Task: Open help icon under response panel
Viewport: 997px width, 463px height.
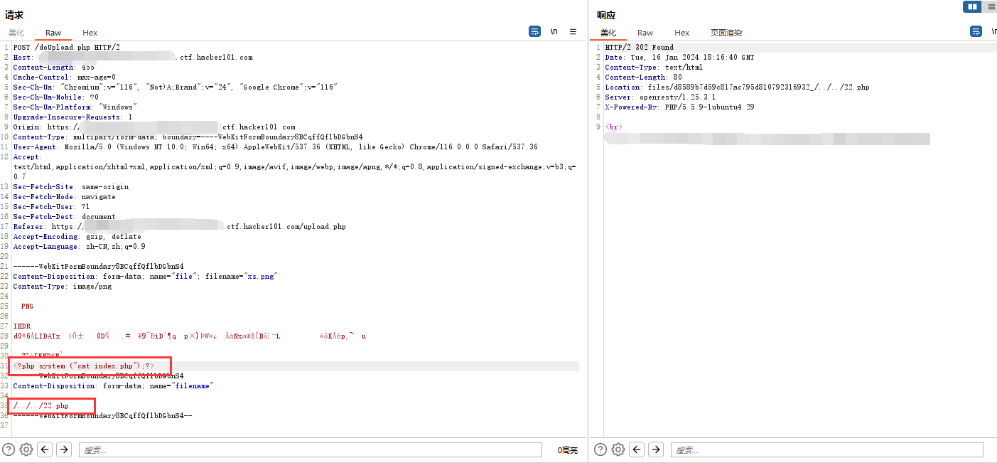Action: tap(600, 449)
